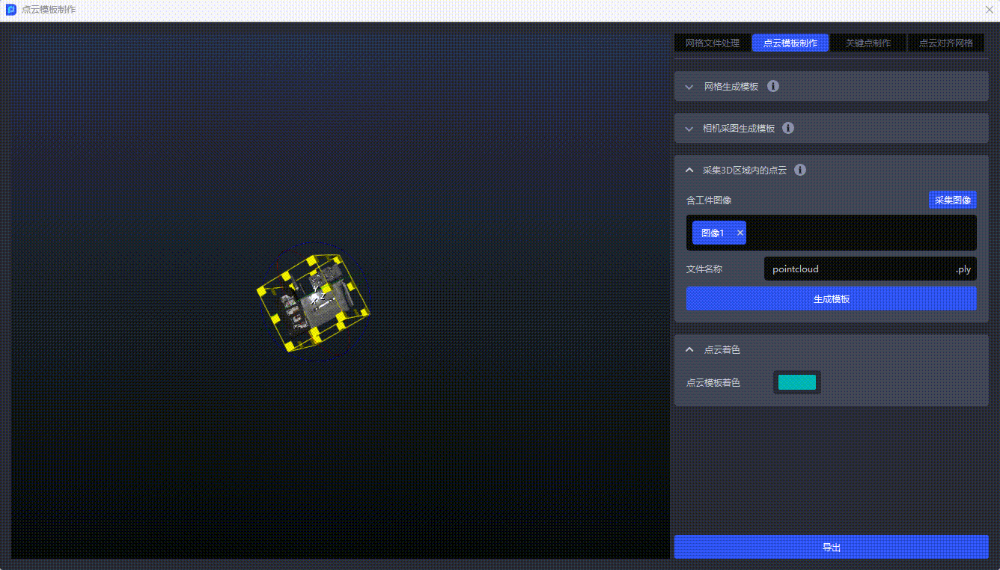1000x570 pixels.
Task: Click info icon beside 采集3D区域内的点云
Action: click(x=799, y=170)
